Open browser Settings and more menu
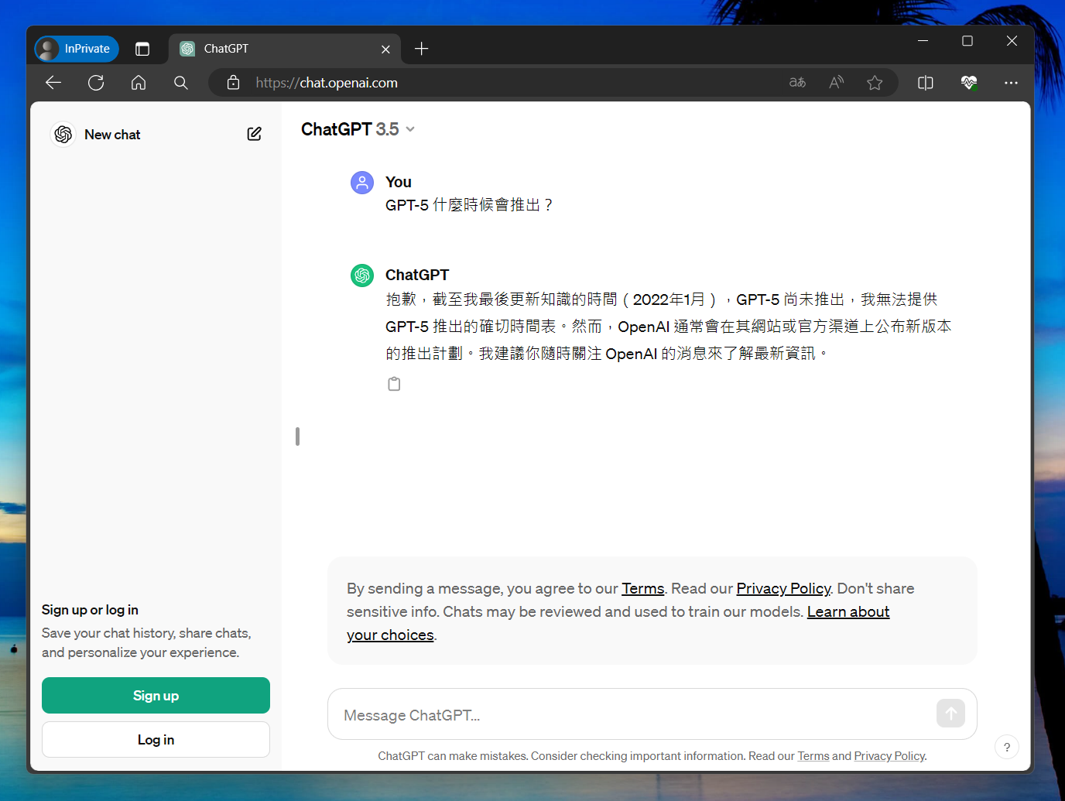The width and height of the screenshot is (1065, 801). tap(1011, 83)
